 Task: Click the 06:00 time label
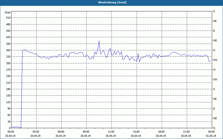[61, 132]
